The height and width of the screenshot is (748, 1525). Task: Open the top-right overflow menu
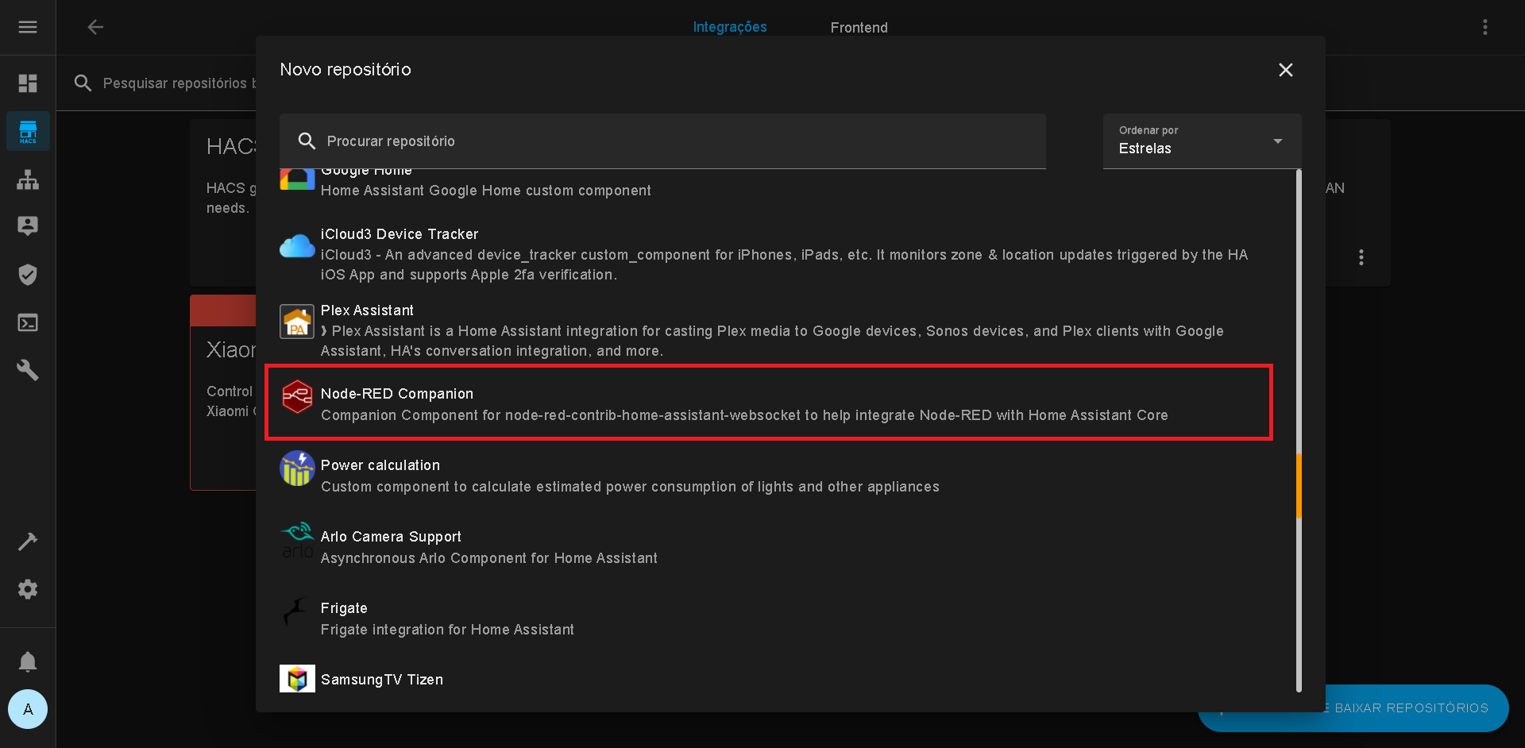[1485, 27]
